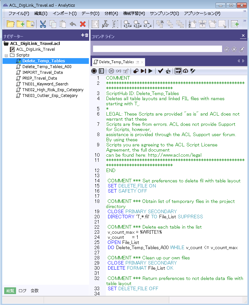Image resolution: width=249 pixels, height=305 pixels.
Task: Collapse the Scripts folder in navigator
Action: [x=6, y=55]
